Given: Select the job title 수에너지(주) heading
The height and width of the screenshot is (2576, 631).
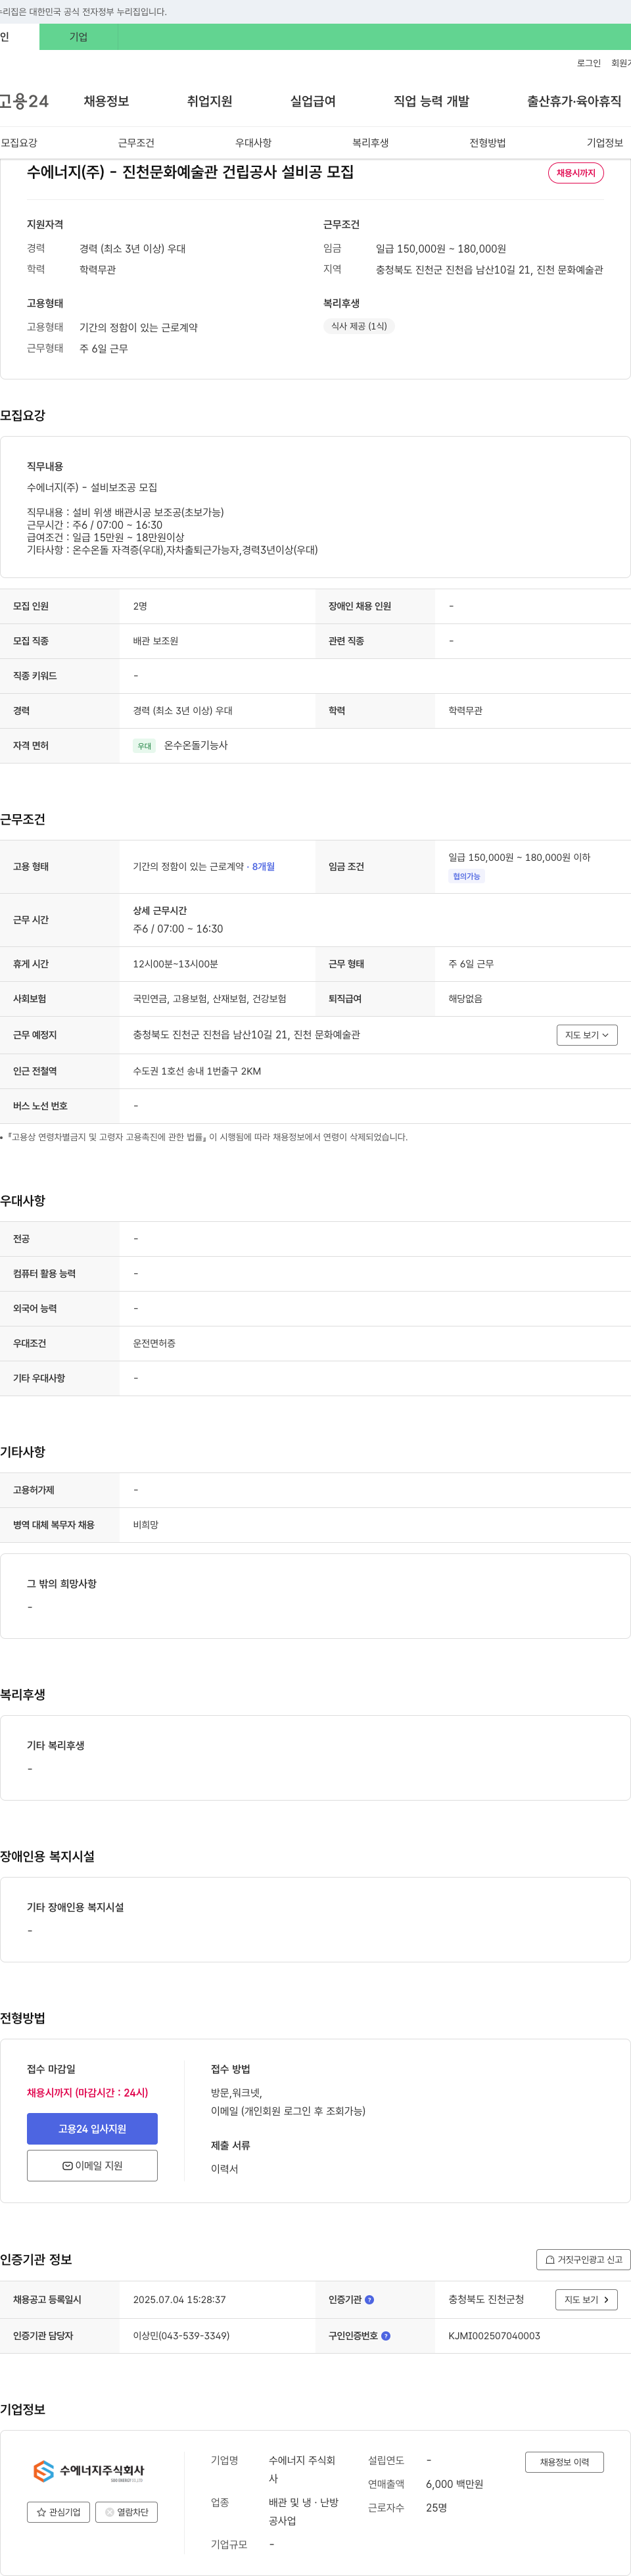Looking at the screenshot, I should (190, 172).
